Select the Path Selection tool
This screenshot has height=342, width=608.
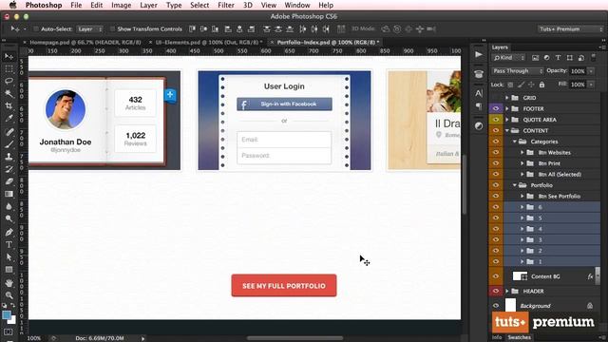(9, 257)
